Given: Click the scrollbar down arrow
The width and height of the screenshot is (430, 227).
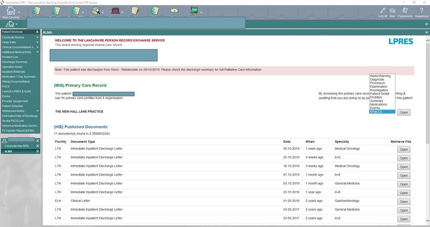Looking at the screenshot, I should pyautogui.click(x=427, y=221).
